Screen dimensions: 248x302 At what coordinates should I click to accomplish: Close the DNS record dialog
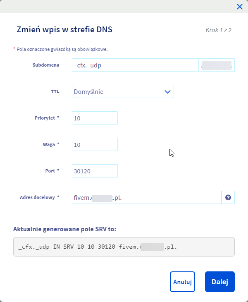tap(239, 7)
